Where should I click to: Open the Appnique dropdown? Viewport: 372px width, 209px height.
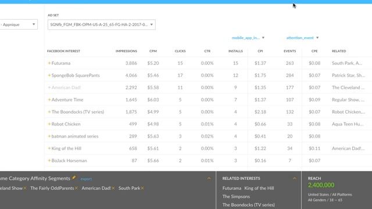coord(19,24)
